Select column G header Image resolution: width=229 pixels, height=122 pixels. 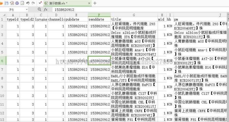(x=134, y=15)
